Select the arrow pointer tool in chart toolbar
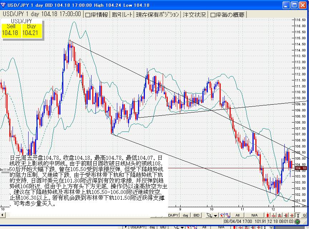The width and height of the screenshot is (309, 229). pyautogui.click(x=209, y=215)
